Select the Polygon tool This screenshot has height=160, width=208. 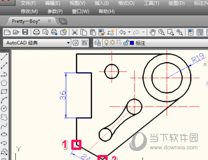coord(4,83)
